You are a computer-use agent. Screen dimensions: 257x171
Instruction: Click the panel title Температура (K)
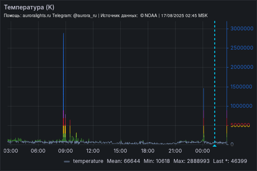pos(29,7)
